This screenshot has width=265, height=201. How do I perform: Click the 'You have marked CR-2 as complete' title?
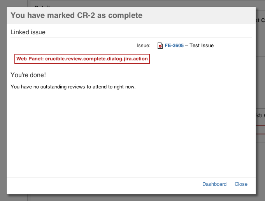click(76, 16)
